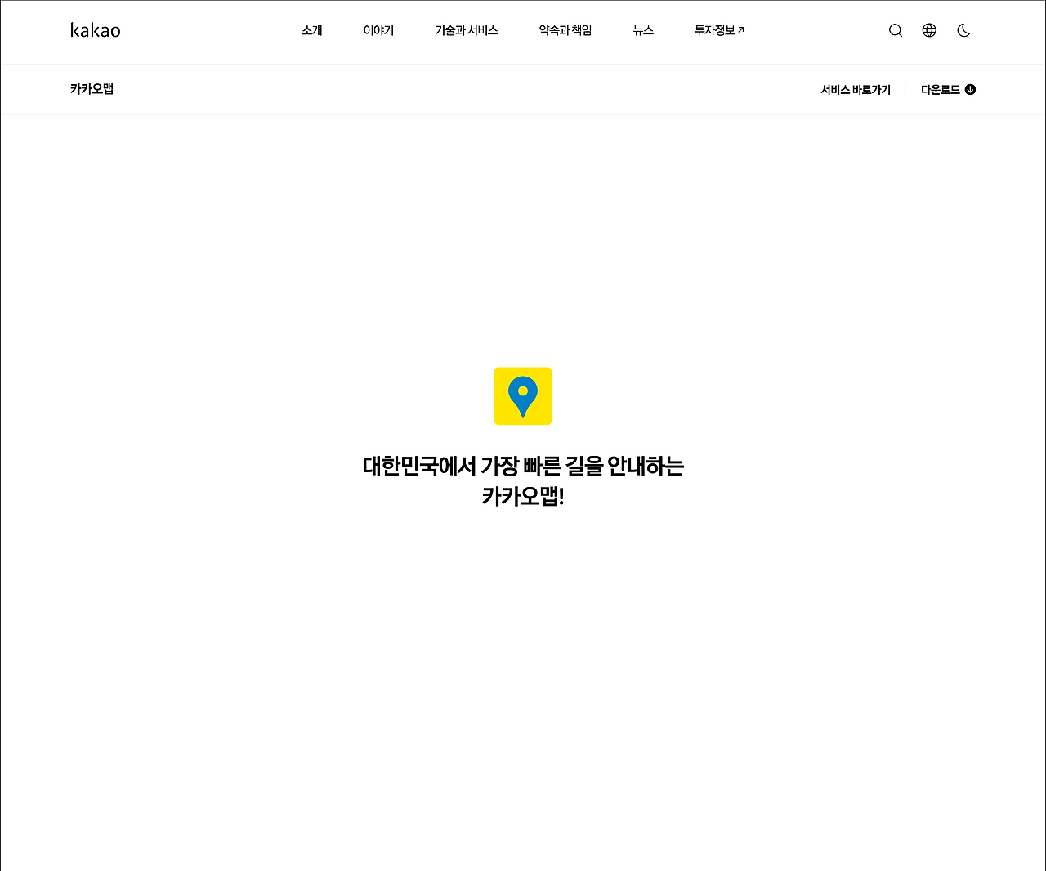Select 뉴스 from the navigation bar
Image resolution: width=1046 pixels, height=871 pixels.
click(x=643, y=30)
